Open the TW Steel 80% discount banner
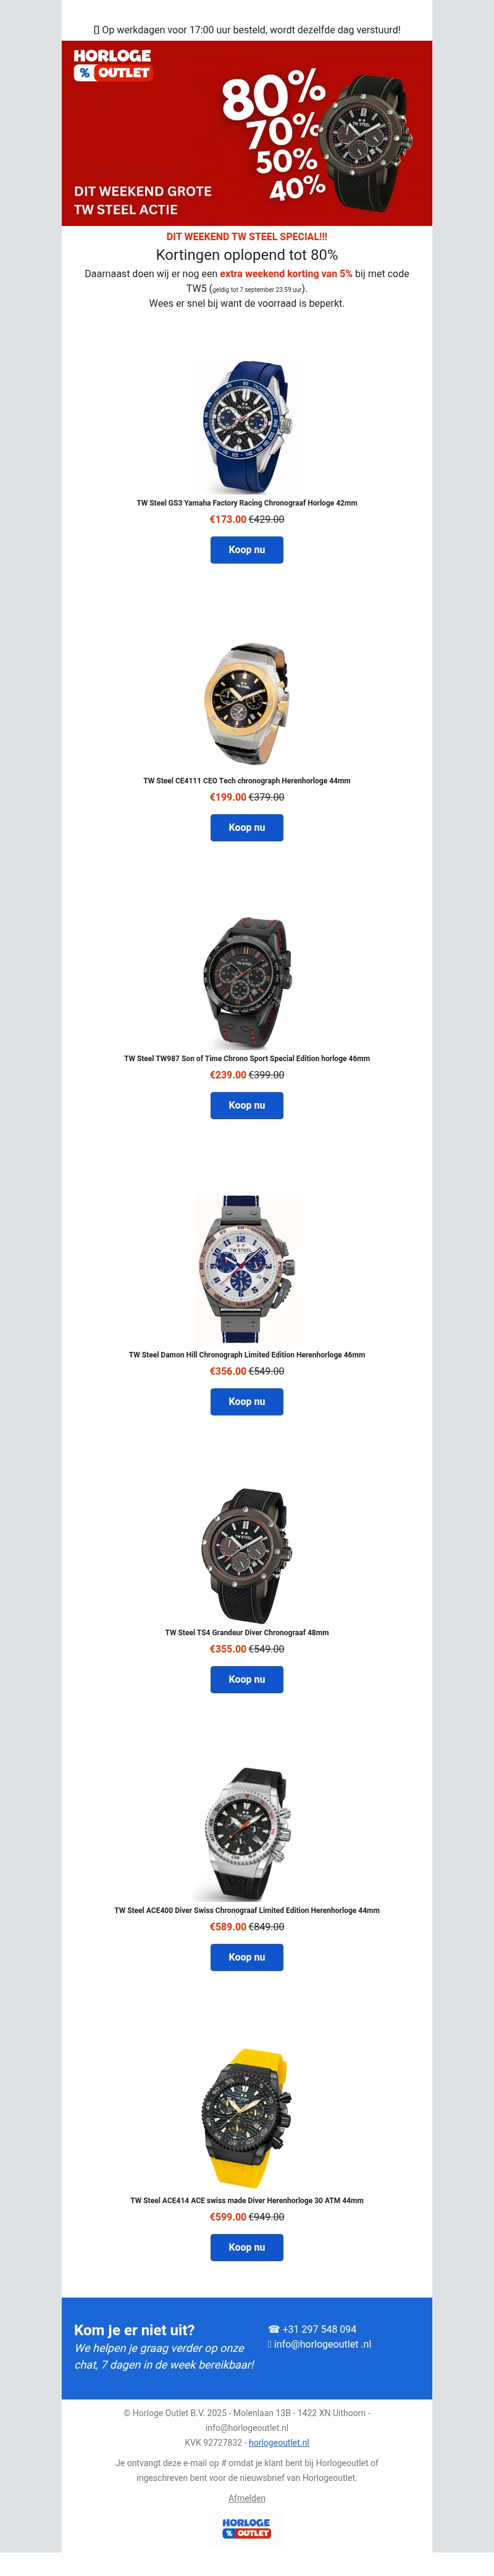Screen dimensions: 494x2576 pos(247,133)
